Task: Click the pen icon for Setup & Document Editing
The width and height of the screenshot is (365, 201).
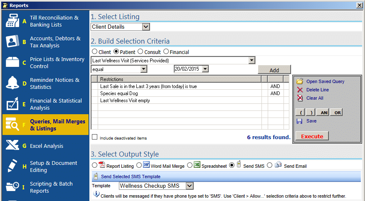Action: (12, 166)
